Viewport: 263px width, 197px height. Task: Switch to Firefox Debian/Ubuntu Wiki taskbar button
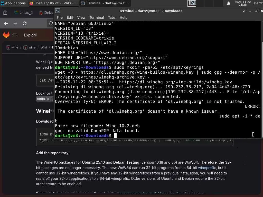coord(54,3)
